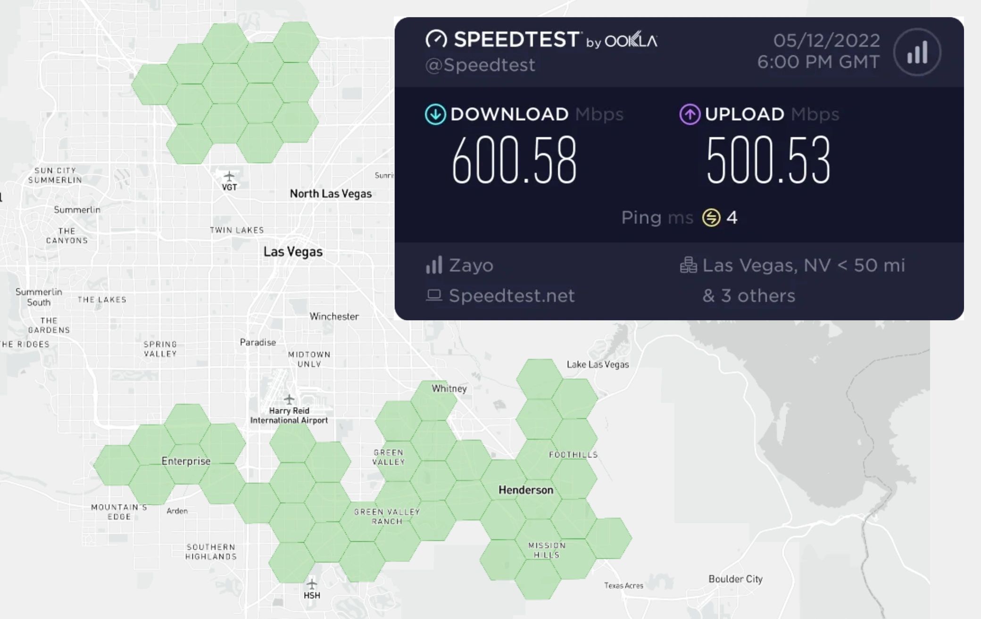The width and height of the screenshot is (981, 619).
Task: Click the bar-chart icon beside Zayo
Action: pos(434,265)
